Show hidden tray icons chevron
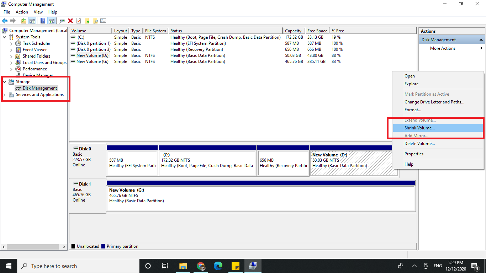 point(414,266)
